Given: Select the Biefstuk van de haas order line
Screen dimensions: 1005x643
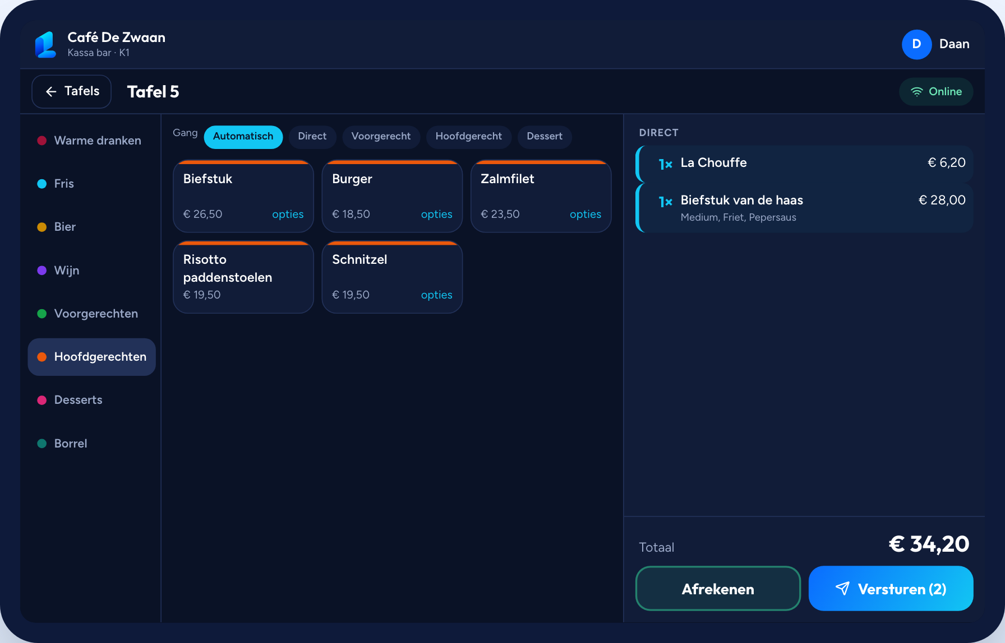Looking at the screenshot, I should 804,208.
